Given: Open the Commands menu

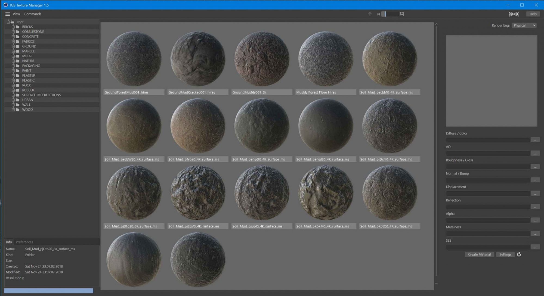Looking at the screenshot, I should pyautogui.click(x=32, y=14).
